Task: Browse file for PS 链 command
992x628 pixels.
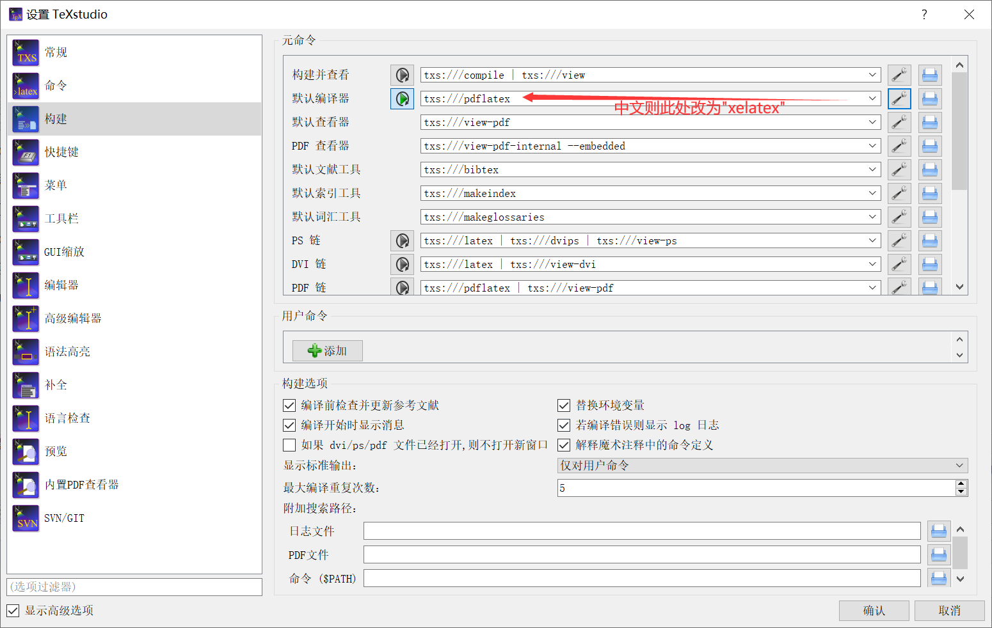Action: click(x=930, y=240)
